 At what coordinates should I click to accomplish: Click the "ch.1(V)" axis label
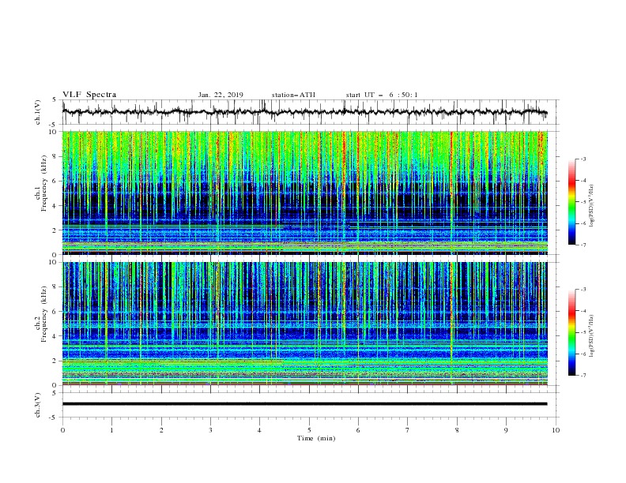click(38, 112)
